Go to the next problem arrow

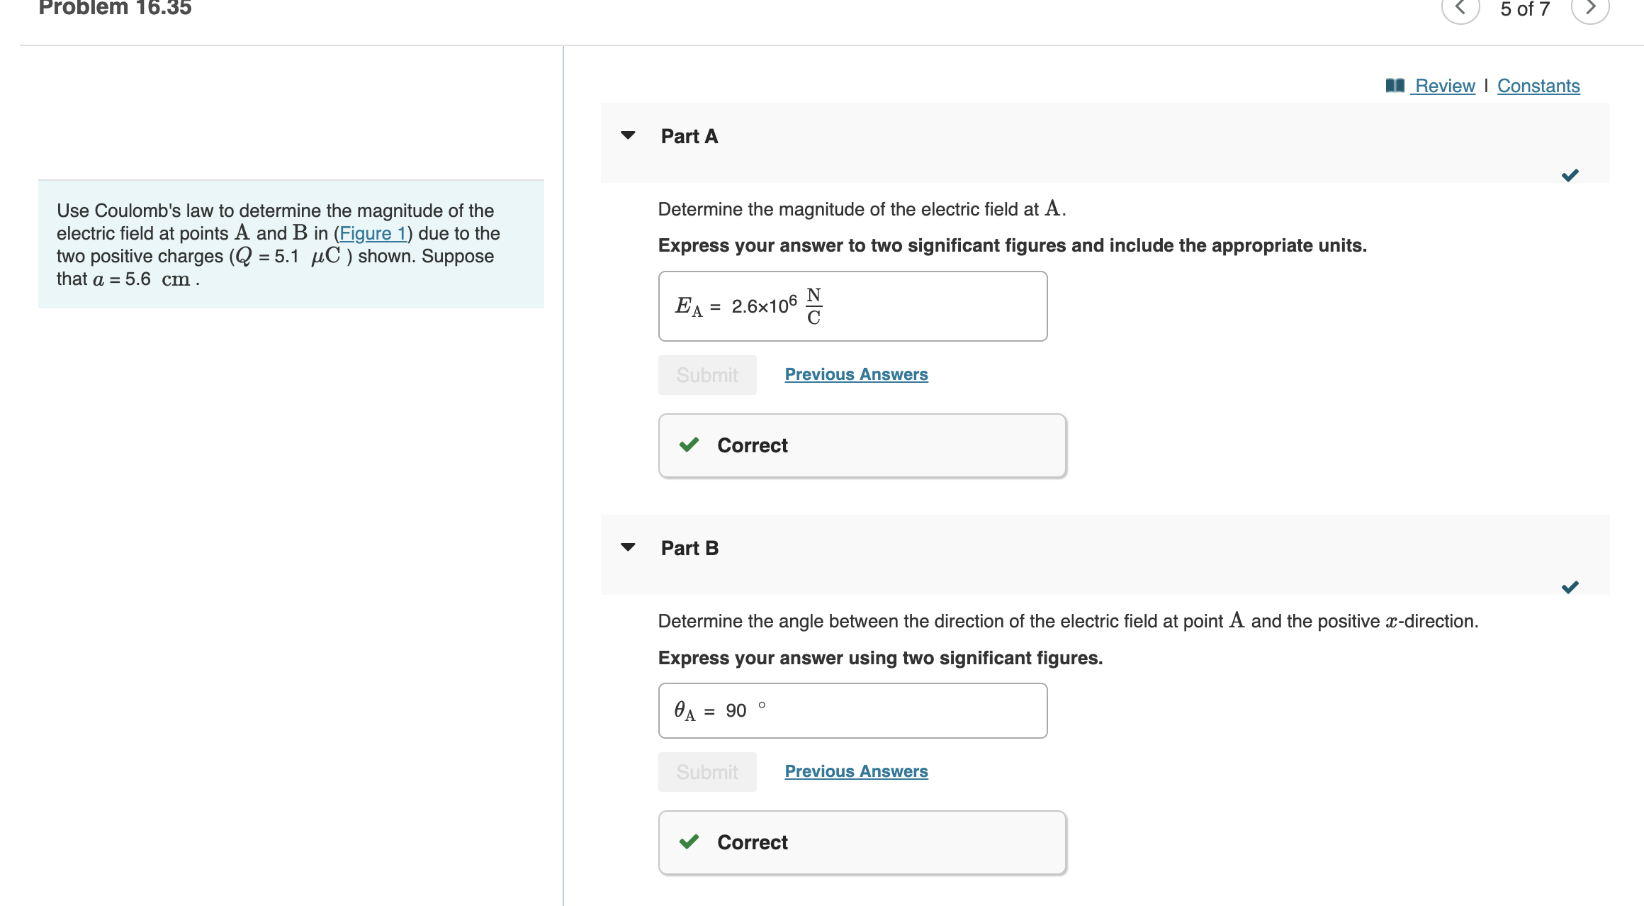tap(1590, 9)
